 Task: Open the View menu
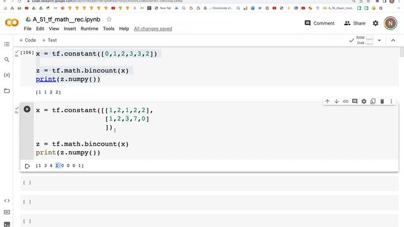54,28
